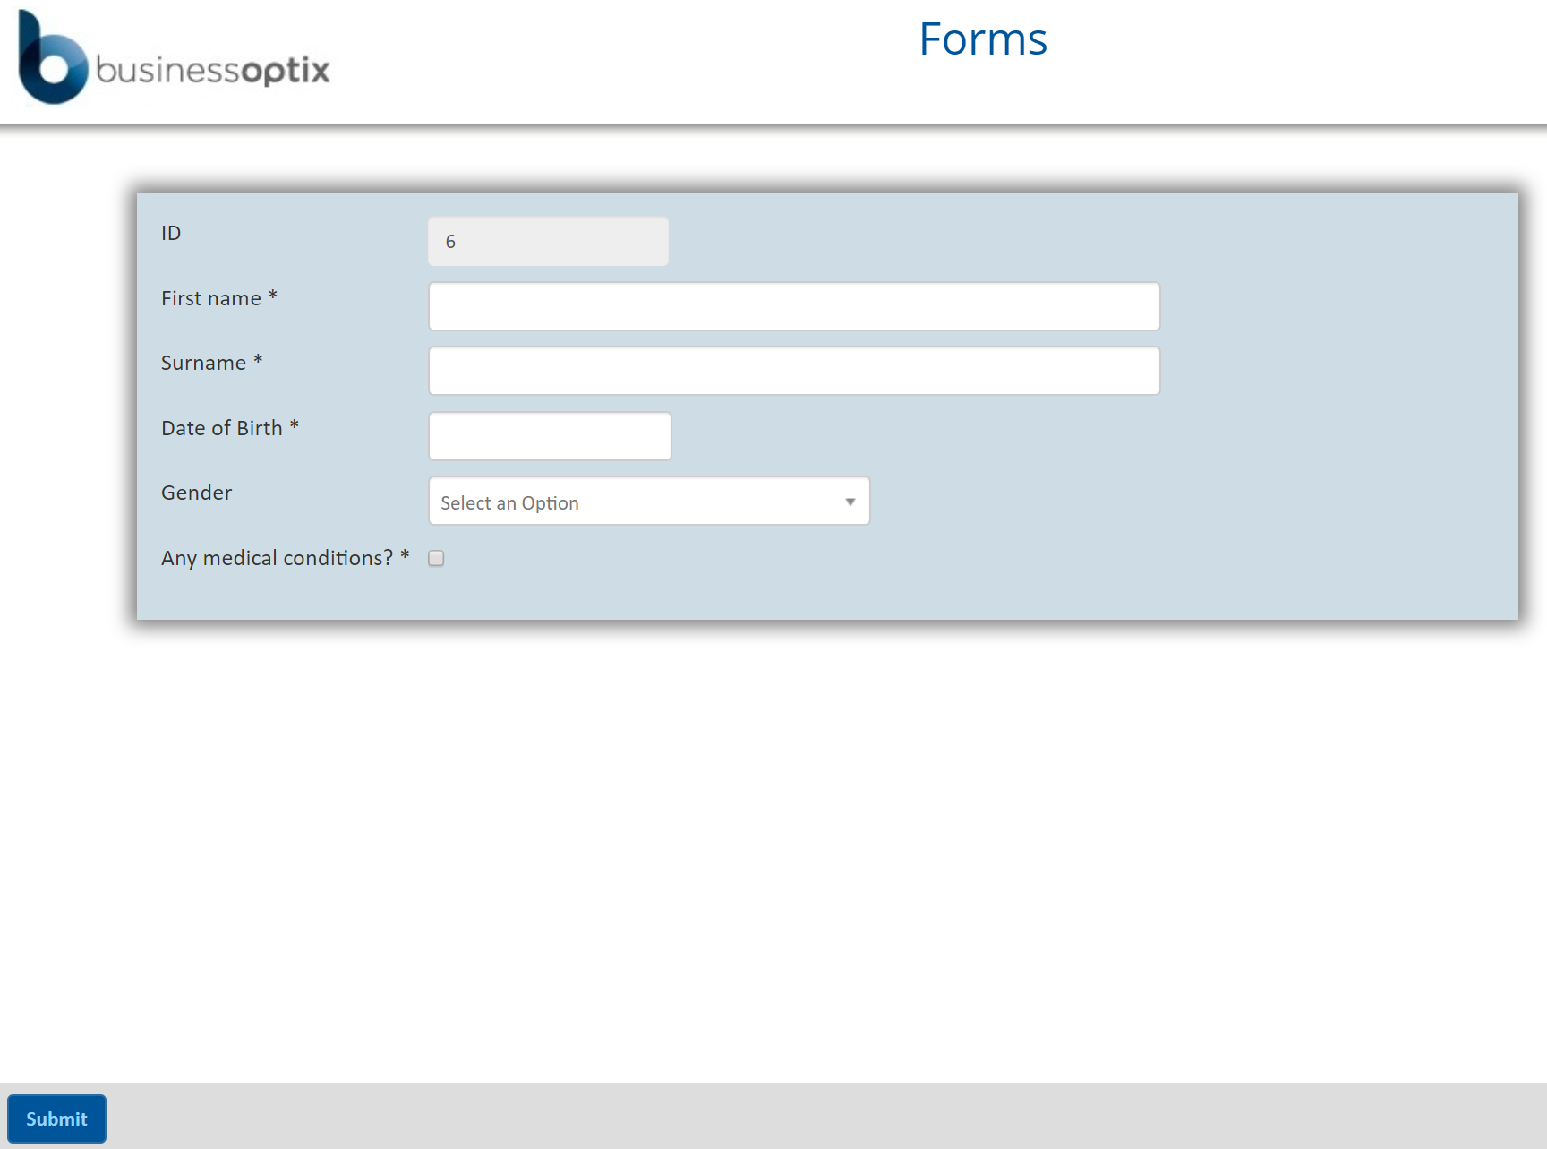
Task: Focus the First name text field
Action: (x=793, y=306)
